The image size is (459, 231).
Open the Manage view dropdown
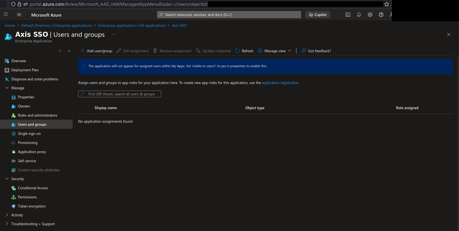click(x=275, y=51)
